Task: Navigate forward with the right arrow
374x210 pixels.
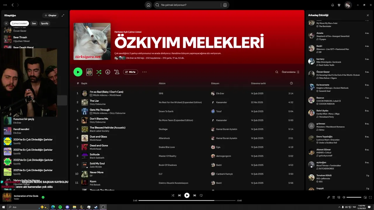Action: 18,5
